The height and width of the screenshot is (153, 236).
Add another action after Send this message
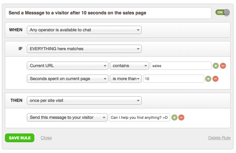174,117
